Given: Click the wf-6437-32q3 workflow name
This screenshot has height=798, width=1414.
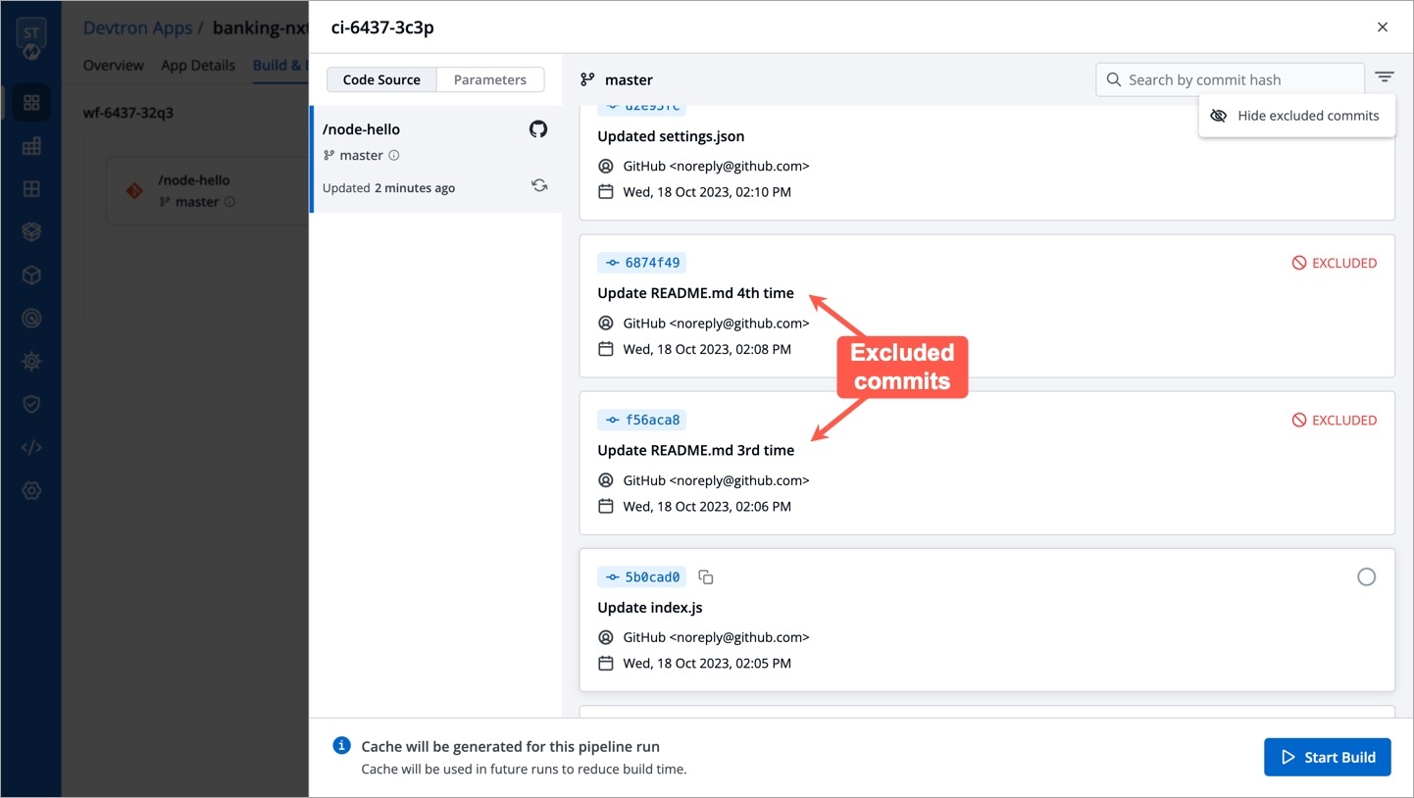Looking at the screenshot, I should 128,113.
